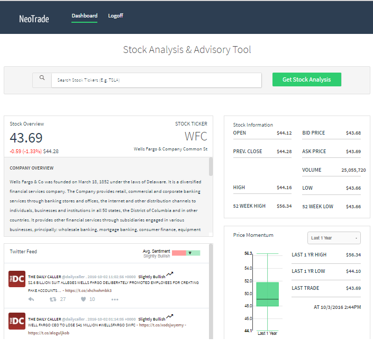
Task: Click @dailycaller handle in second tweet
Action: click(x=73, y=320)
